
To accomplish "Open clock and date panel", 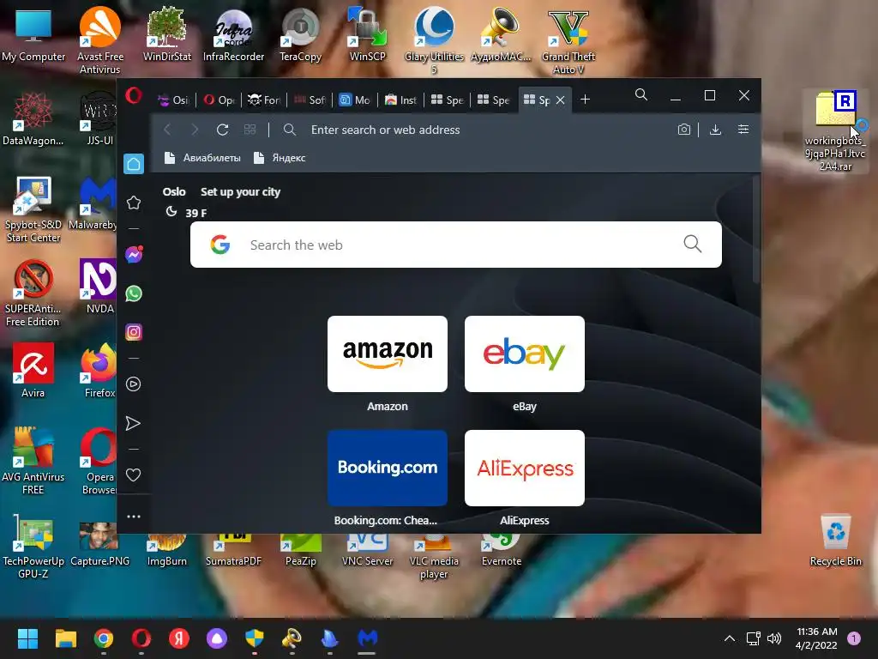I will click(816, 638).
